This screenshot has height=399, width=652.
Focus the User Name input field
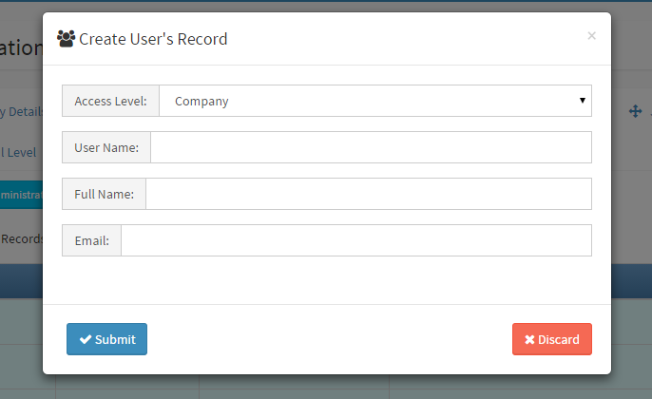point(371,147)
